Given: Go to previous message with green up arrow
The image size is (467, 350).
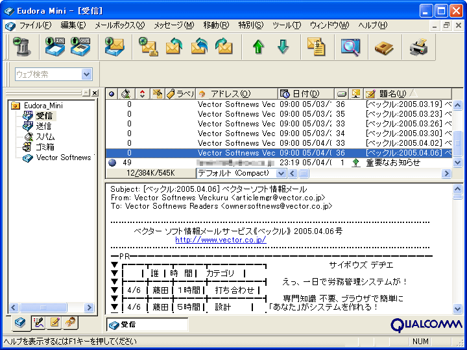Looking at the screenshot, I should coord(258,47).
